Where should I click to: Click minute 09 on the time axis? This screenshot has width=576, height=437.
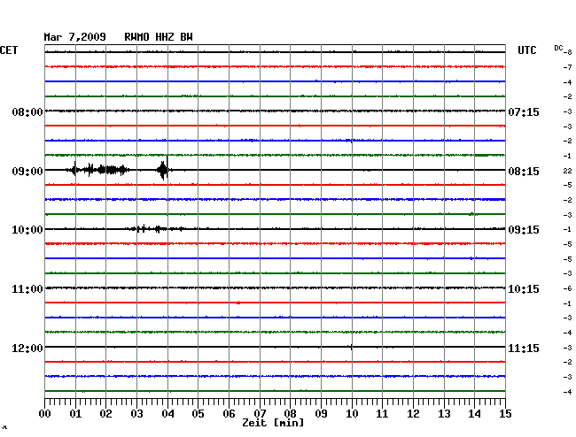(321, 414)
